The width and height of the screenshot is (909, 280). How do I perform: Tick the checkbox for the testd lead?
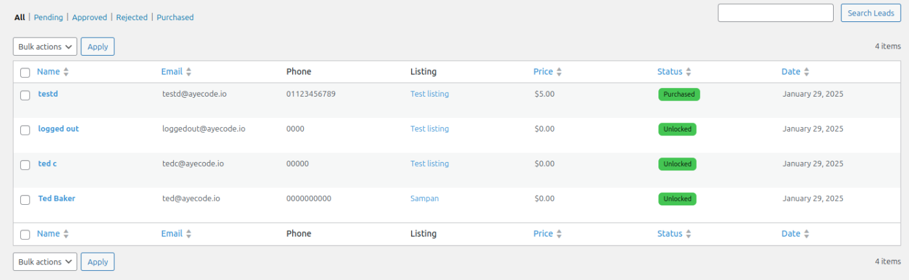25,95
